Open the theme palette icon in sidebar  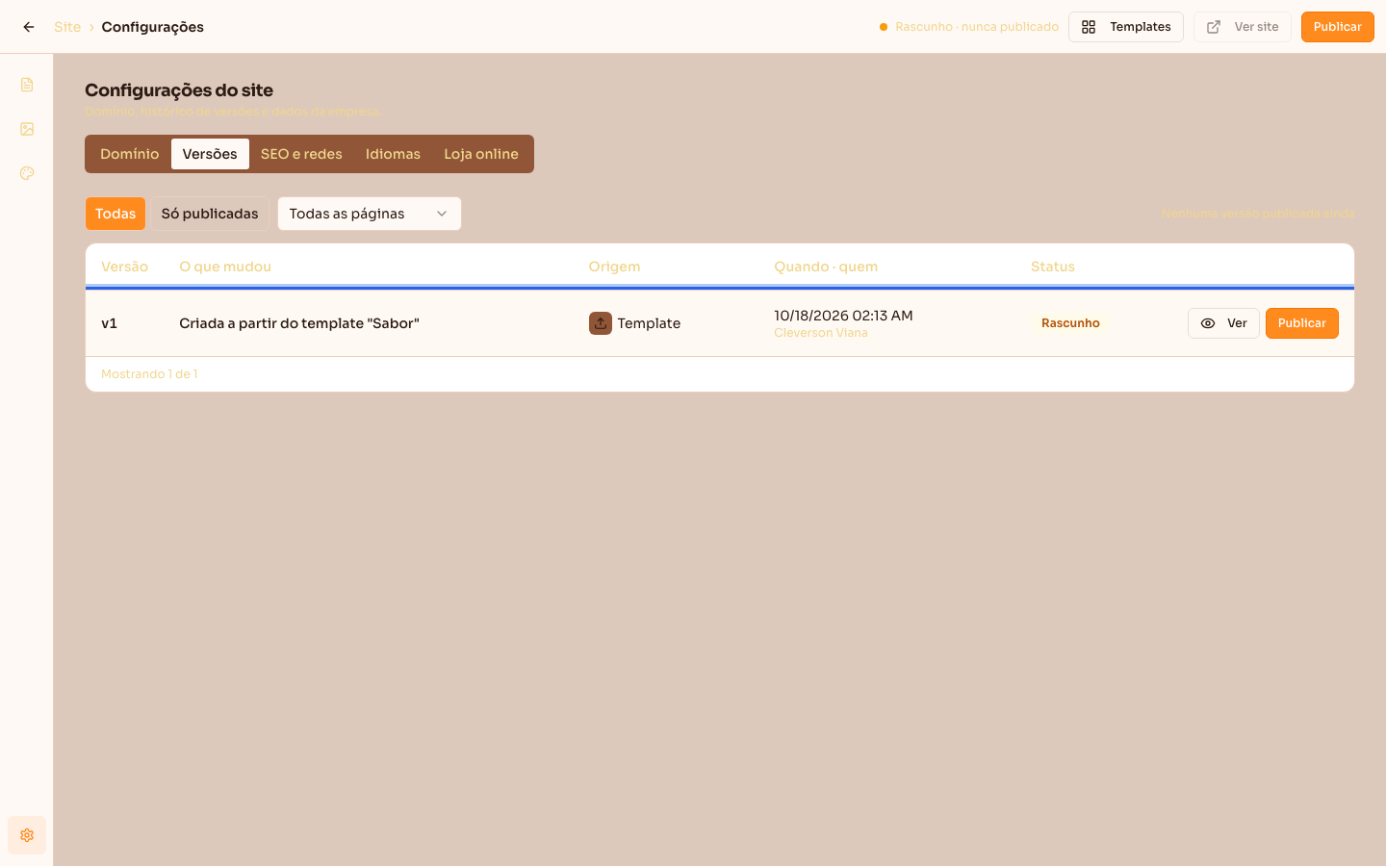coord(27,173)
